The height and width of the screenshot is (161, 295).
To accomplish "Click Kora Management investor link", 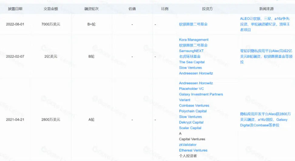I will [x=194, y=40].
